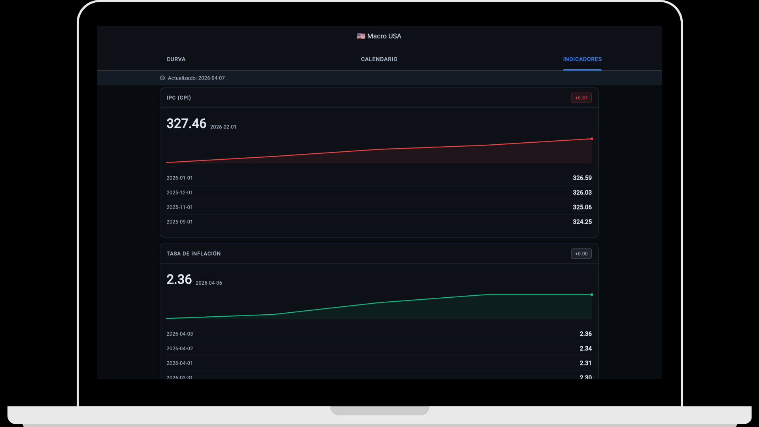Click the +0.87 change badge
Screen dimensions: 759x427
581,98
